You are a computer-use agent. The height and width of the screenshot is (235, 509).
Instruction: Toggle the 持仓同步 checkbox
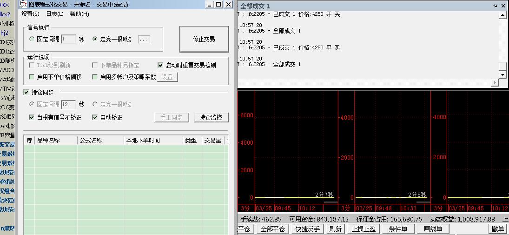tap(26, 92)
